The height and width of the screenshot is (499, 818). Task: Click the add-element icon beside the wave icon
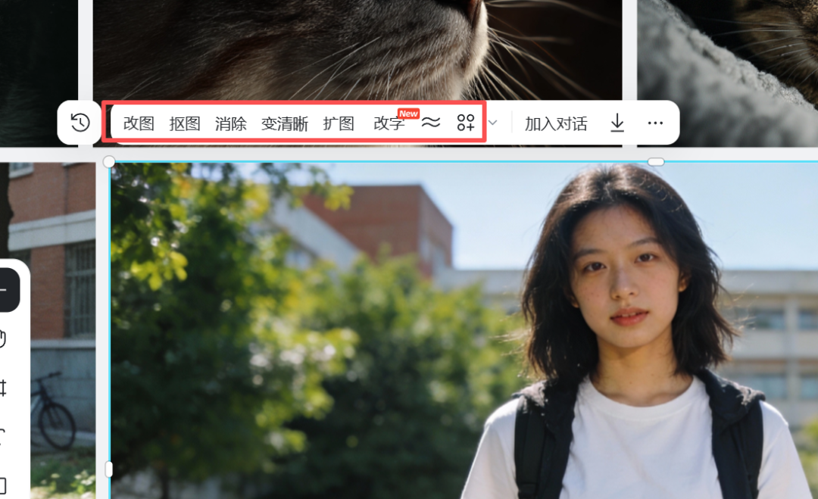[x=465, y=122]
